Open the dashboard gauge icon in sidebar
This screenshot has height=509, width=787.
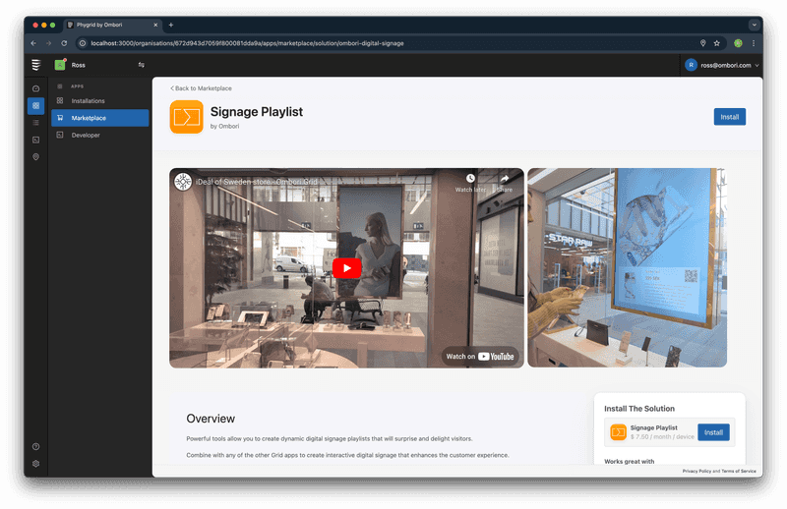(36, 88)
